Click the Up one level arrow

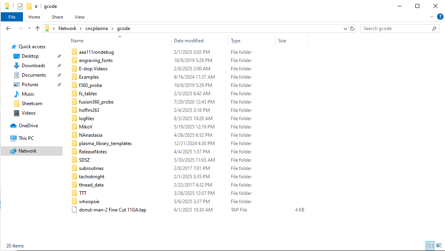coord(38,28)
